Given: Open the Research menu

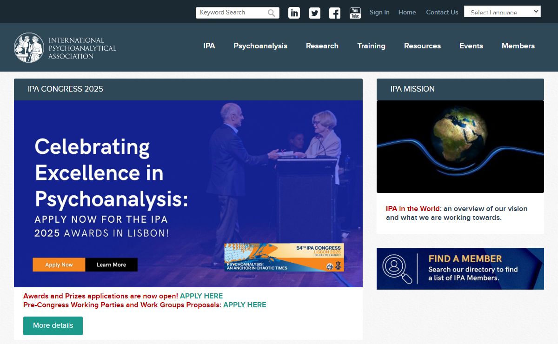Looking at the screenshot, I should [x=322, y=46].
